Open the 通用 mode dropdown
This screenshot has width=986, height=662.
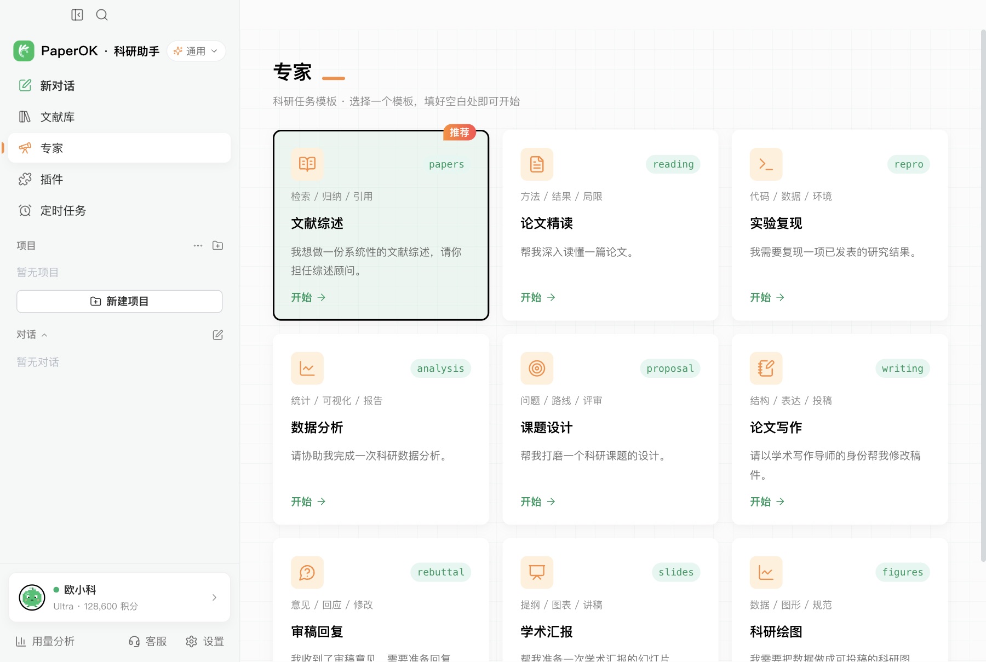(196, 51)
